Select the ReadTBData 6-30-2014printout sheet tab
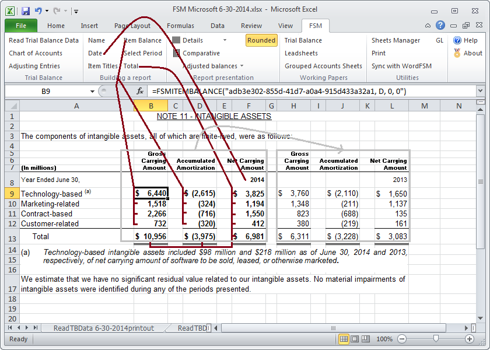 (x=103, y=328)
